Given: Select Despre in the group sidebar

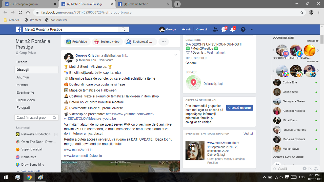Looking at the screenshot, I should coord(22,62).
